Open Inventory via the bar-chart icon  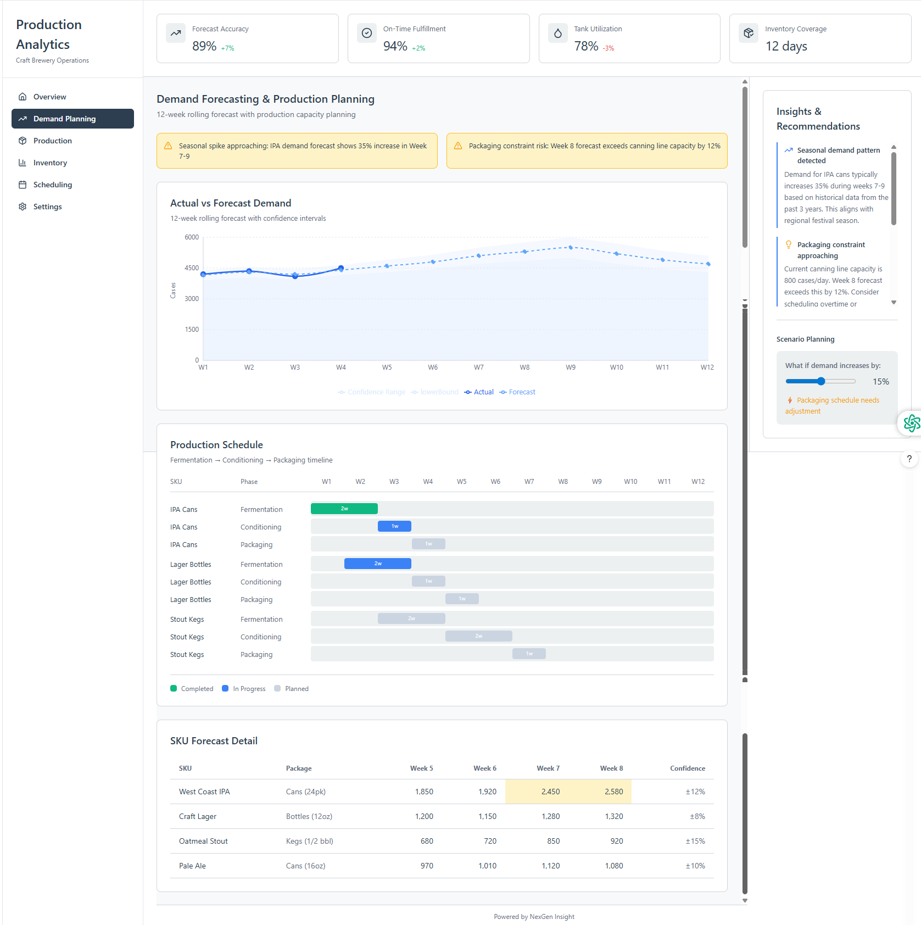(x=23, y=163)
